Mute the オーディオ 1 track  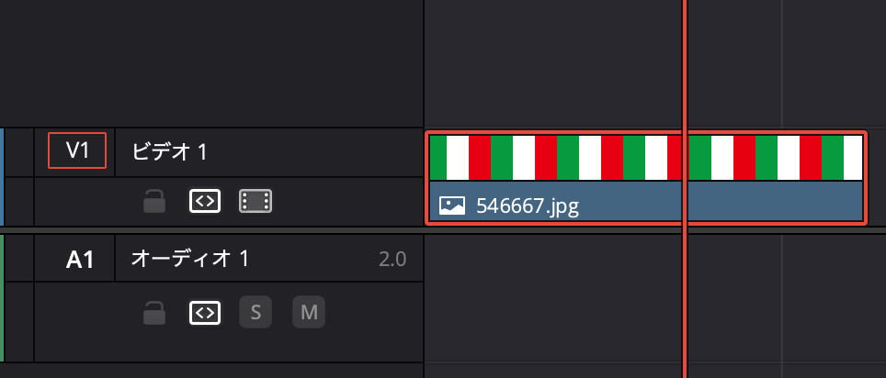click(x=309, y=314)
